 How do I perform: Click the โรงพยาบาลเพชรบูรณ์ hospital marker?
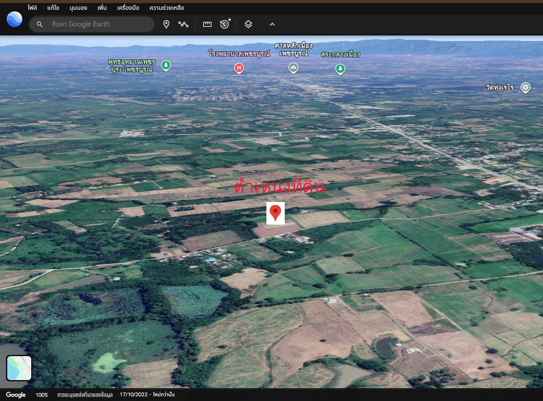pyautogui.click(x=239, y=67)
